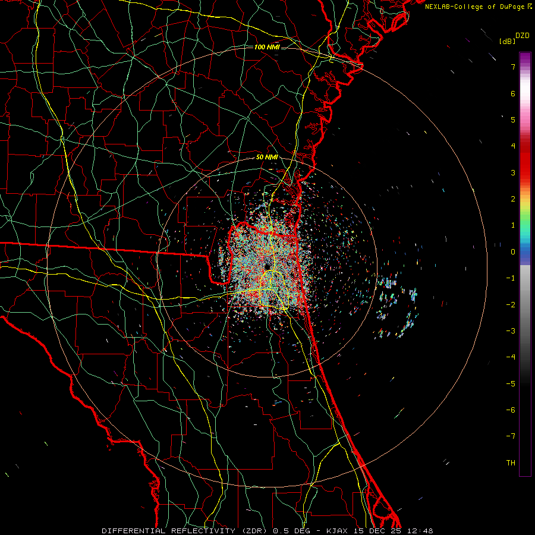Click the 12:48 timestamp
Screen dimensions: 535x535
pos(420,531)
